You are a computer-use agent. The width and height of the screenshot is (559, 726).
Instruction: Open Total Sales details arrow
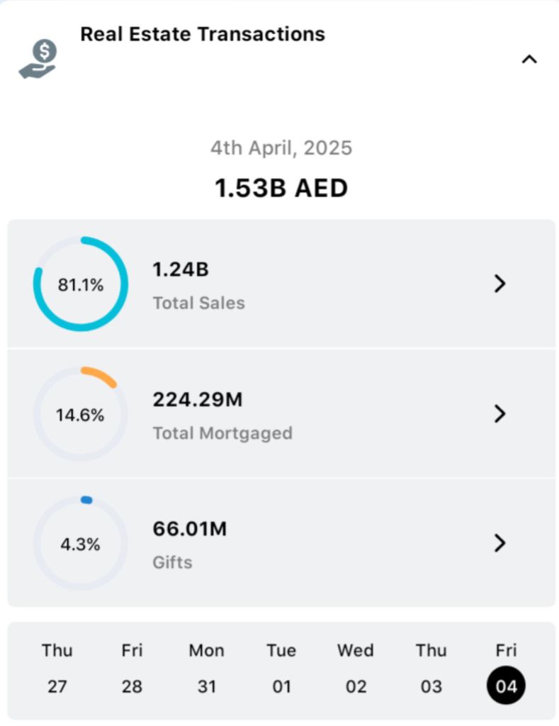pyautogui.click(x=500, y=284)
